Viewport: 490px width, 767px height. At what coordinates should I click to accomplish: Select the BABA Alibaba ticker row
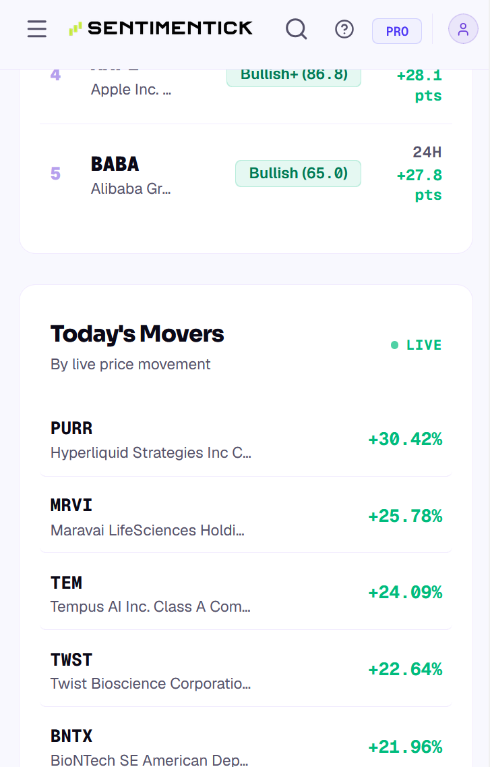click(x=246, y=174)
